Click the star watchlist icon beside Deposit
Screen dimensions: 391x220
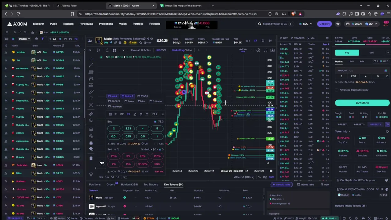coord(338,24)
